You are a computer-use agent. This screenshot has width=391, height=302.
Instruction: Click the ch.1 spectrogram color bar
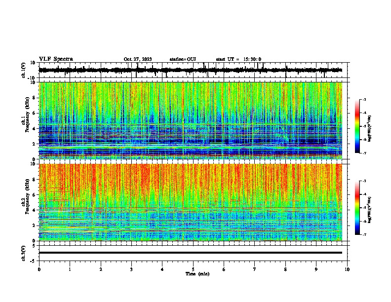pyautogui.click(x=357, y=126)
